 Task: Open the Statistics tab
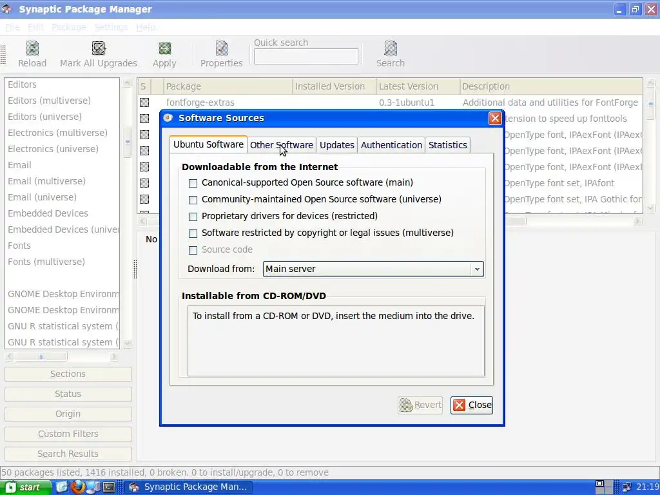[x=448, y=145]
